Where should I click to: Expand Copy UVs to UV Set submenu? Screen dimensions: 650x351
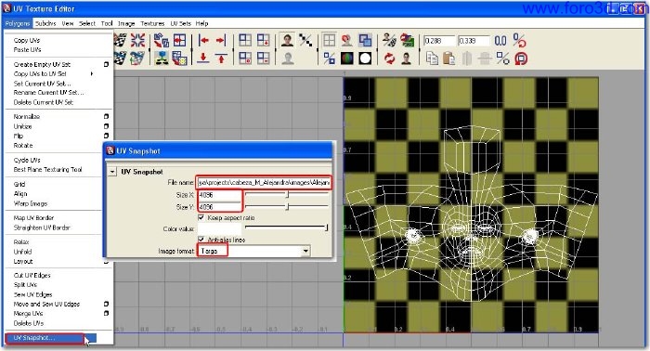tap(92, 73)
